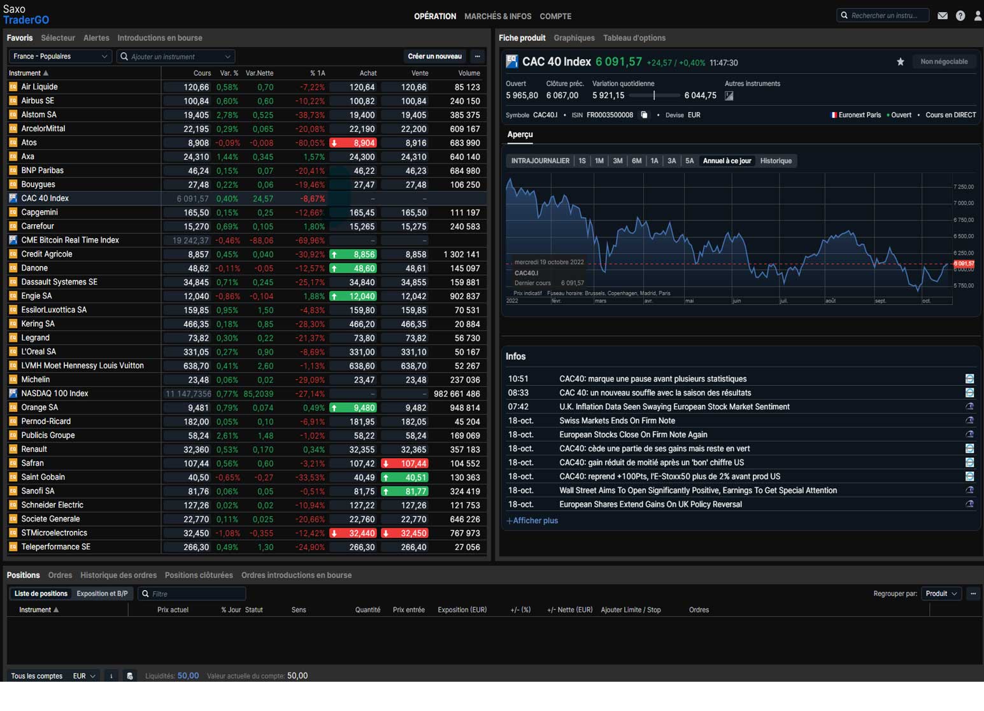Viewport: 984px width, 711px height.
Task: Click the Variation quotidienne range bar
Action: [x=654, y=95]
